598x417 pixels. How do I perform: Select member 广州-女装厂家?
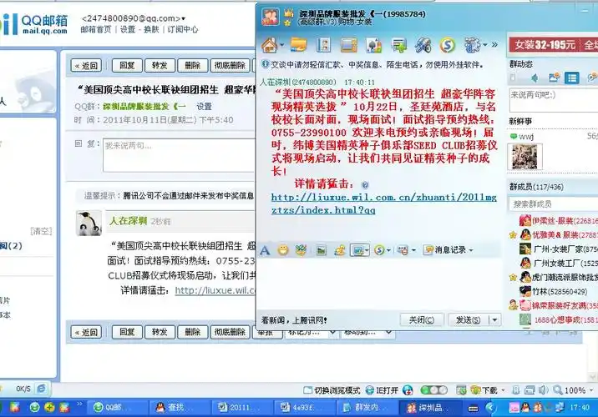click(559, 249)
